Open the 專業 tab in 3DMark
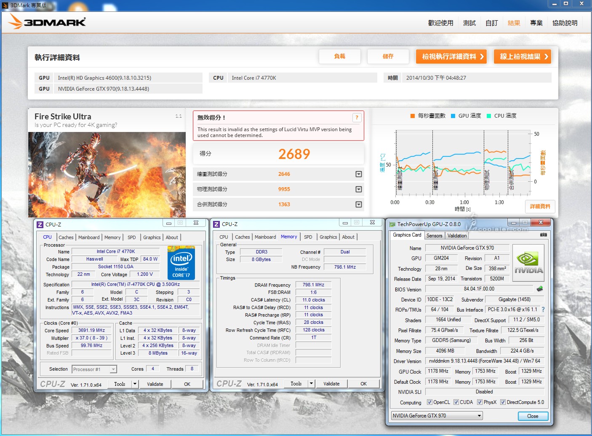Image resolution: width=592 pixels, height=436 pixels. point(536,23)
